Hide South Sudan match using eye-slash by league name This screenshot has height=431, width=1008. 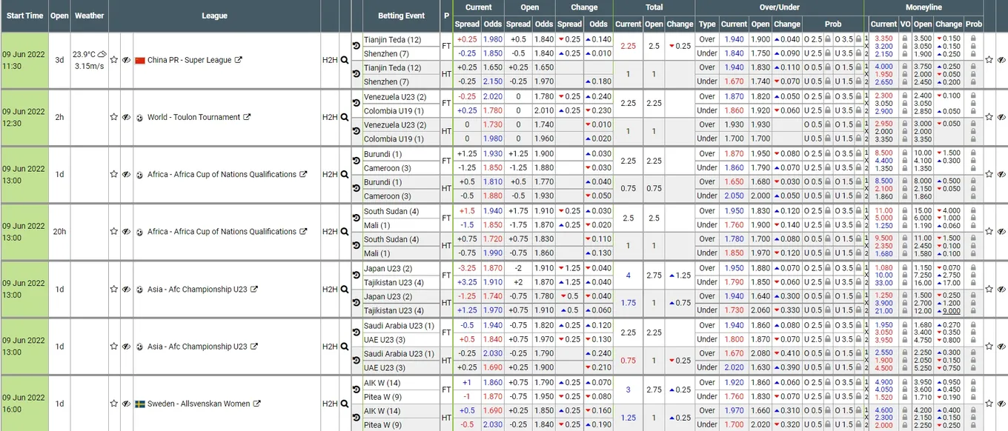pos(127,232)
